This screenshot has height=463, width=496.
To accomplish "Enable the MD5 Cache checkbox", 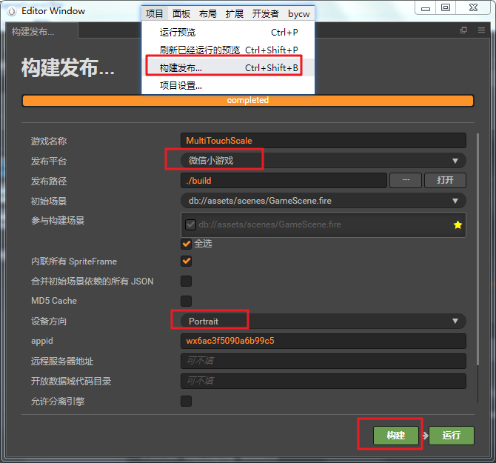I will click(187, 301).
